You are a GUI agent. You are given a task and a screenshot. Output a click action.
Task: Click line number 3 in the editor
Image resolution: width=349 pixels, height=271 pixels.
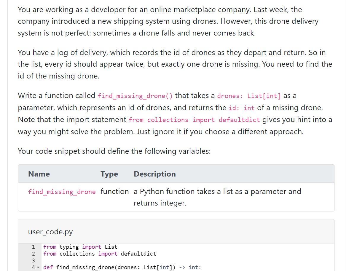[33, 260]
